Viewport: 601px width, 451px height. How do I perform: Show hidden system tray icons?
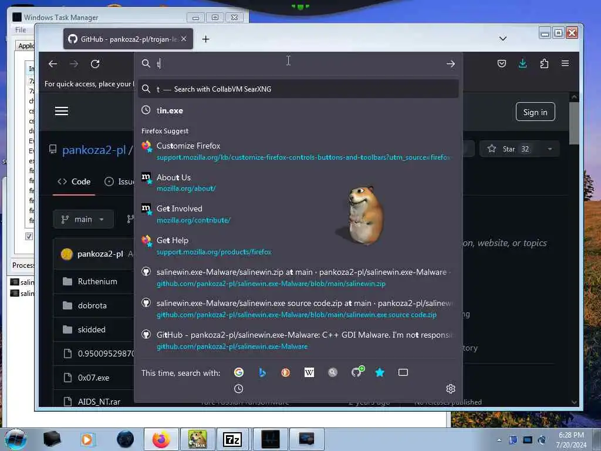pos(499,440)
